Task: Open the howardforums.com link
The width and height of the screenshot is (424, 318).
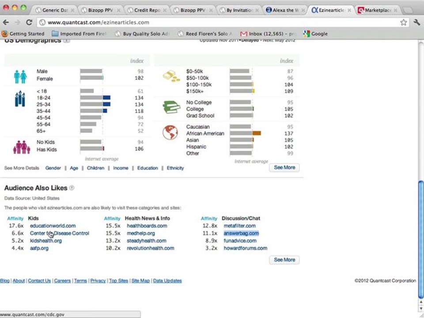Action: (245, 248)
